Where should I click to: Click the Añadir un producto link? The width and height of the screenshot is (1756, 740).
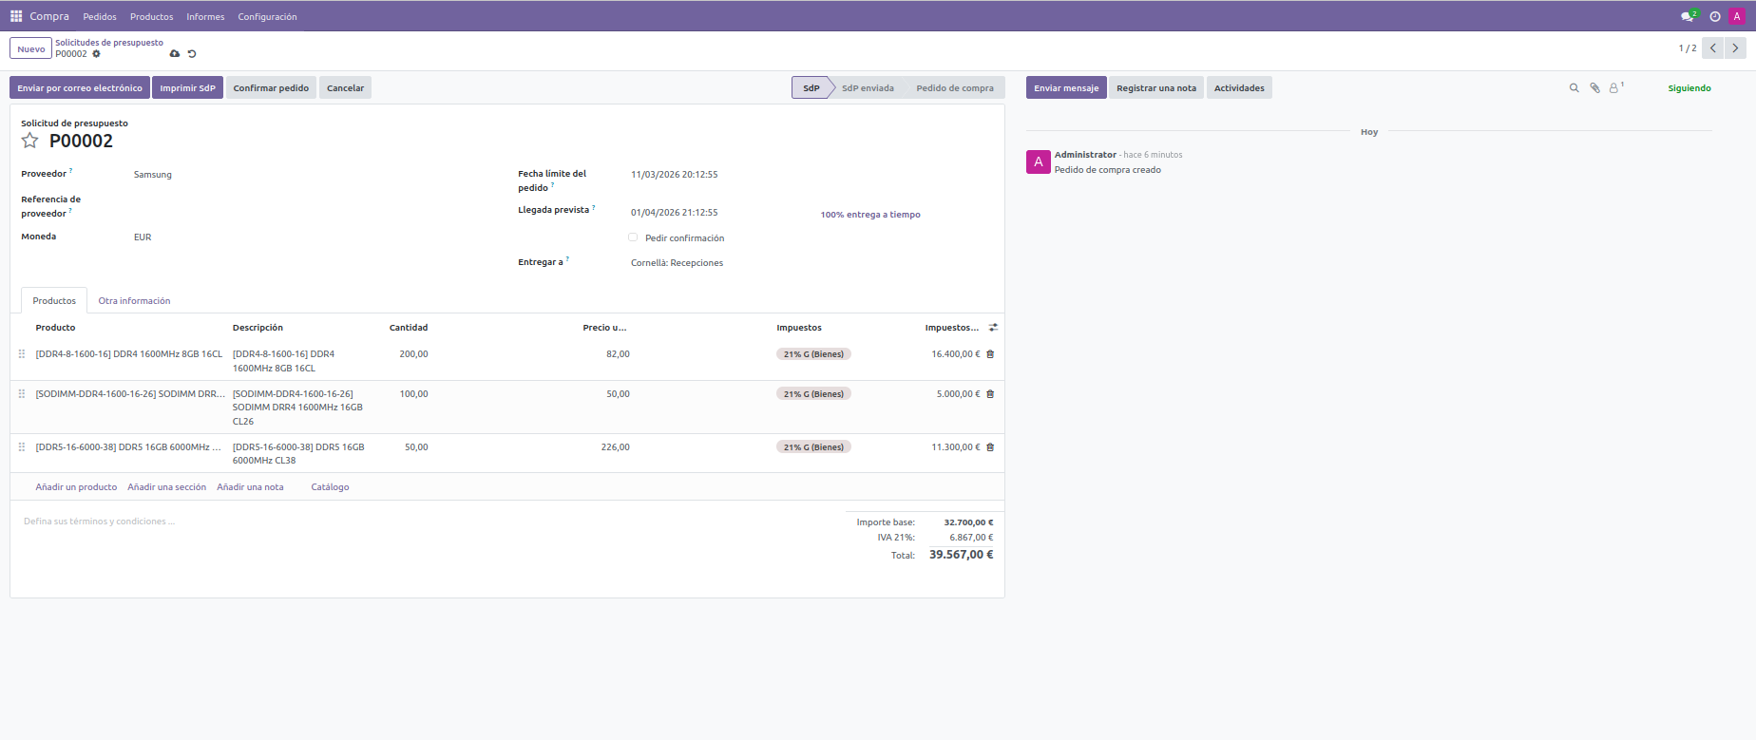tap(76, 487)
